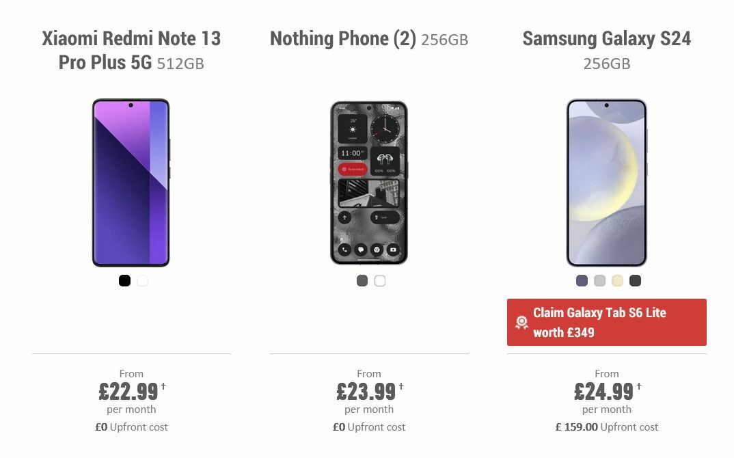Choose the dark grey Nothing Phone (2) swatch
Image resolution: width=734 pixels, height=458 pixels.
click(362, 280)
